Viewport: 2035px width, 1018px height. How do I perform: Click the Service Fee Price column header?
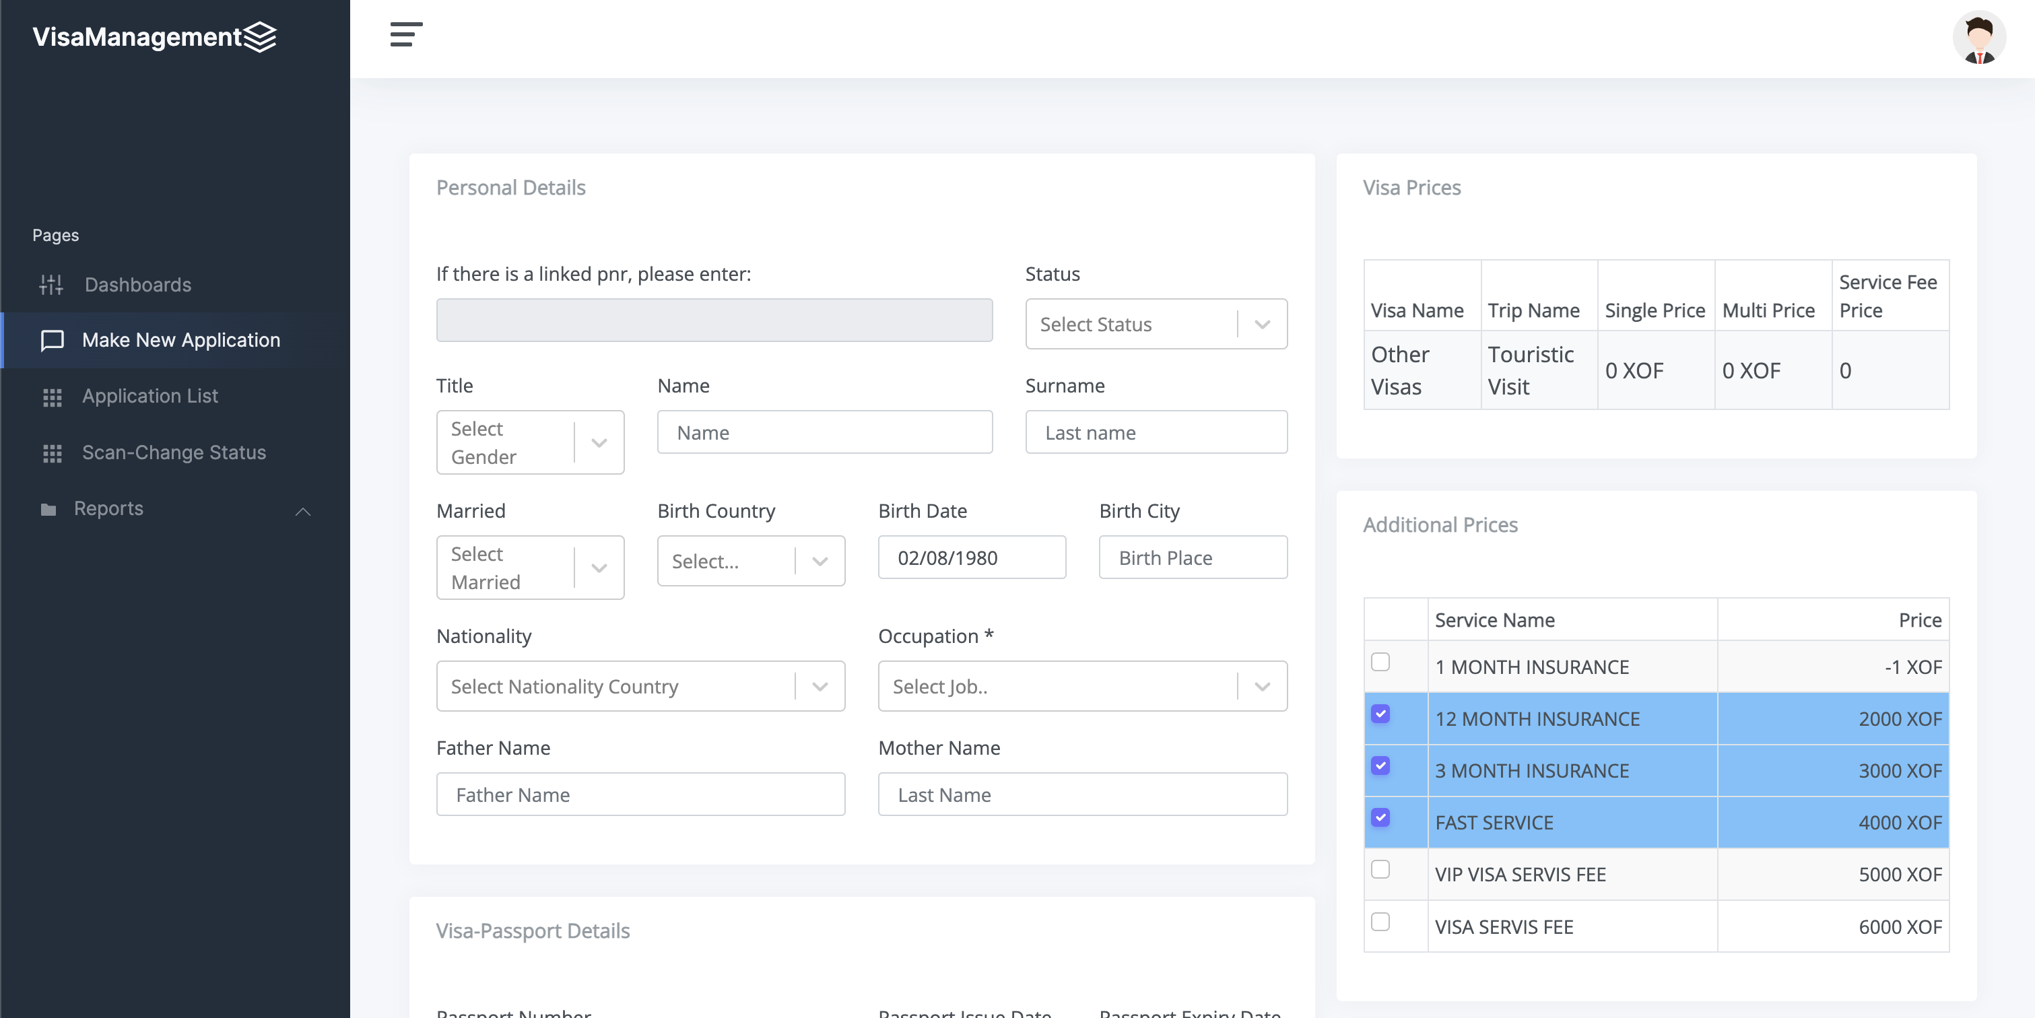point(1890,296)
